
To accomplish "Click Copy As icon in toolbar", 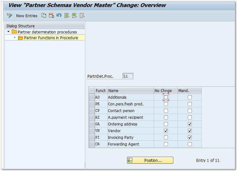I will [x=44, y=16].
